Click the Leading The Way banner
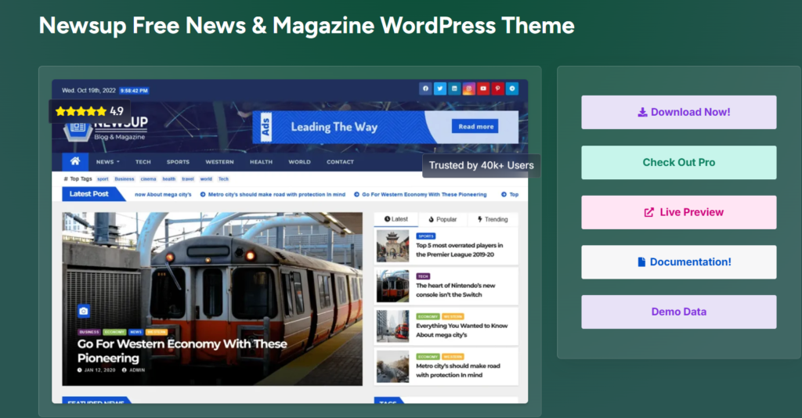Image resolution: width=802 pixels, height=418 pixels. tap(385, 127)
